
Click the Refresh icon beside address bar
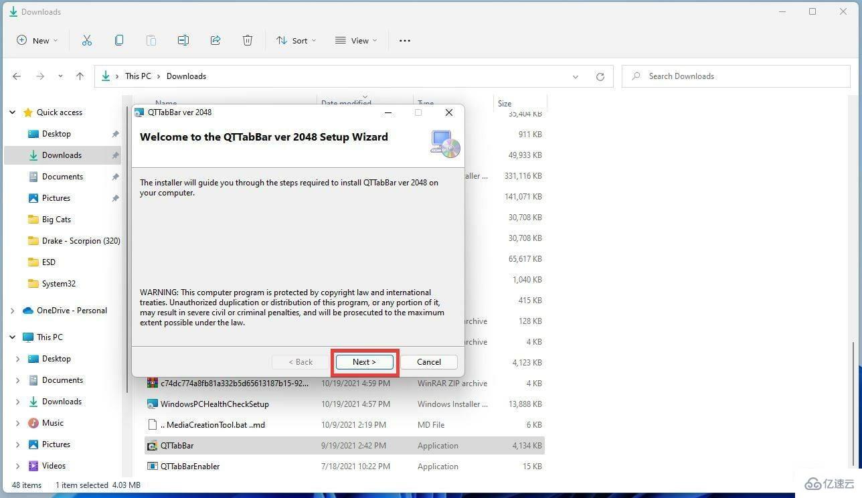[x=600, y=76]
